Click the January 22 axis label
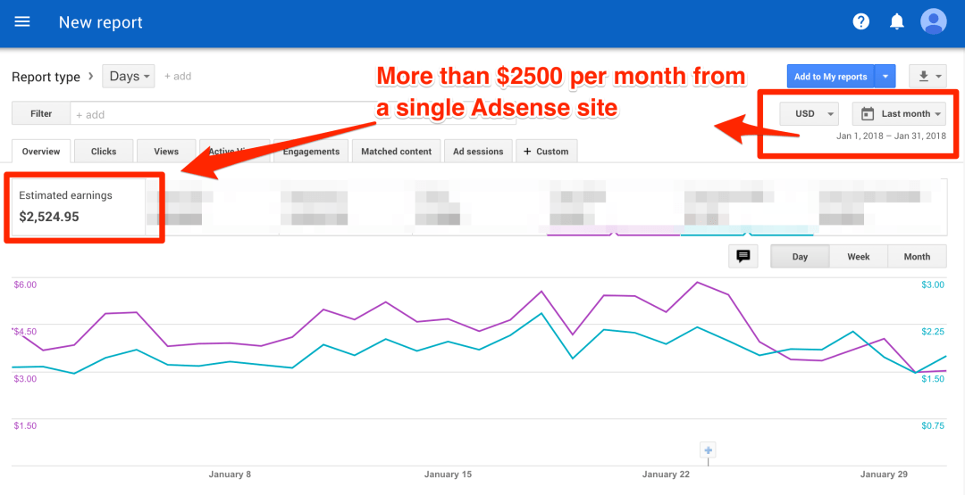The image size is (965, 495). (x=666, y=474)
